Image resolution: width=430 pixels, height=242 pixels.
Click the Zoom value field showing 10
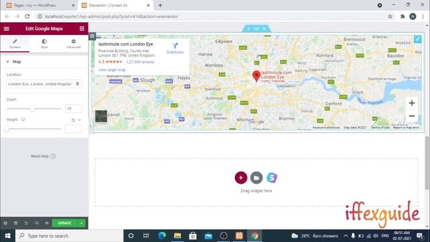(x=73, y=109)
